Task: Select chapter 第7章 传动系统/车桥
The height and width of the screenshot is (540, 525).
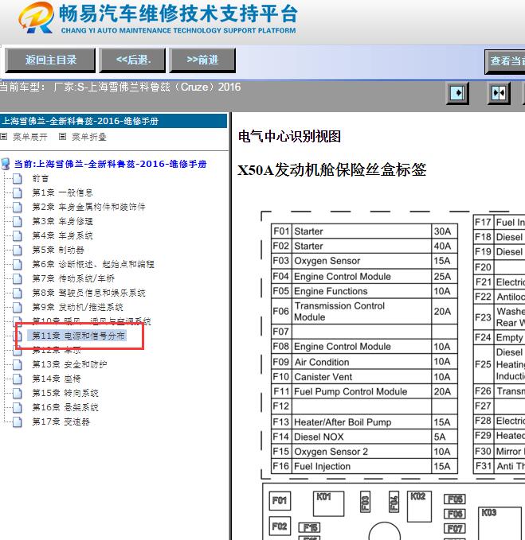Action: point(73,278)
